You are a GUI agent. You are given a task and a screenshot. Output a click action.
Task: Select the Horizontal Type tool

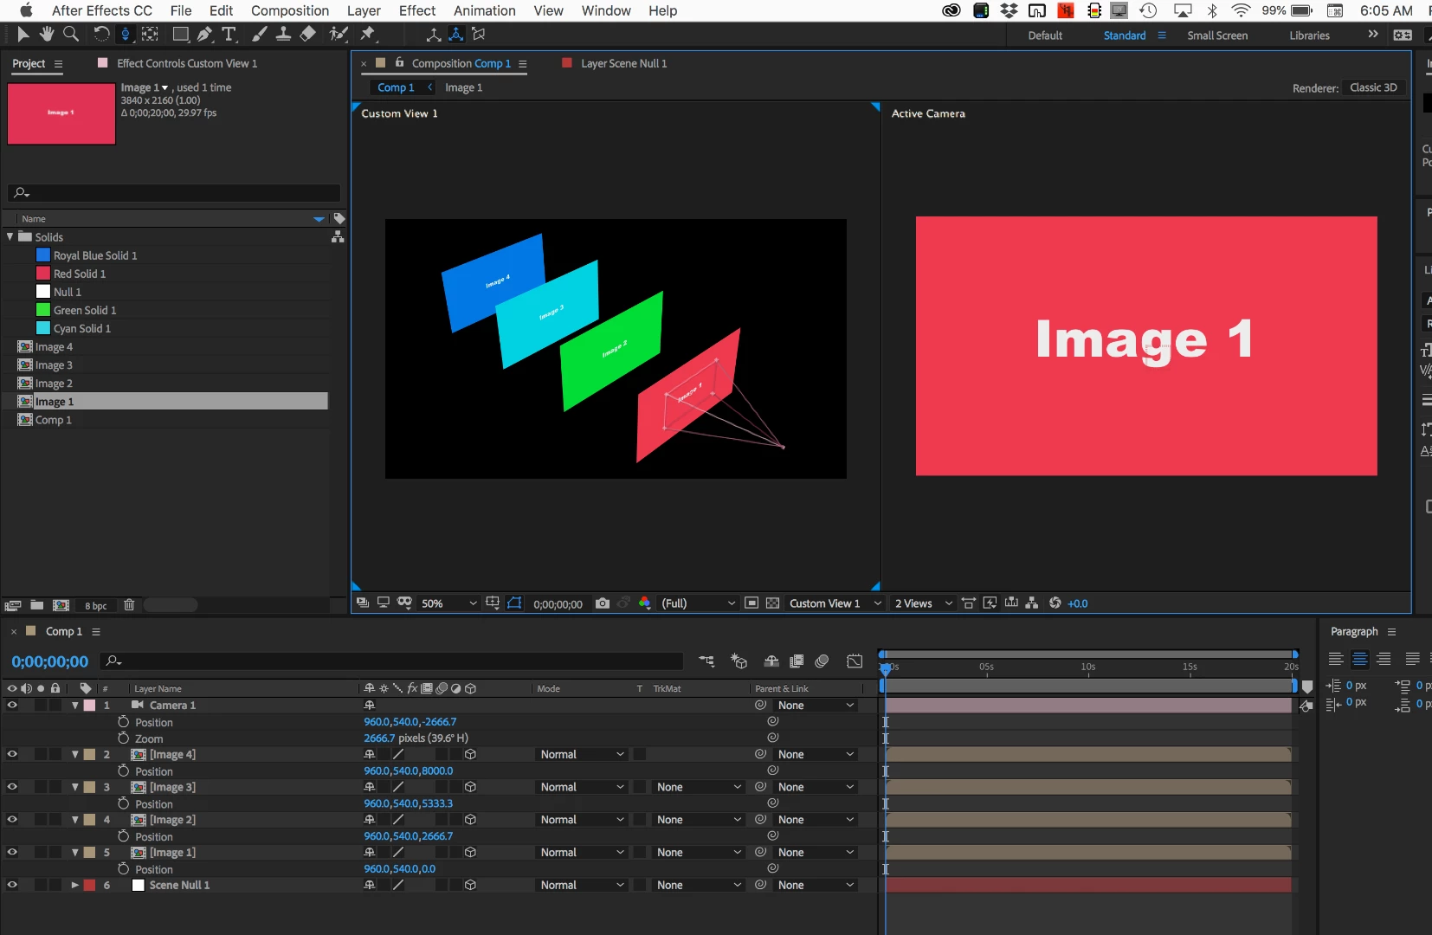tap(229, 34)
